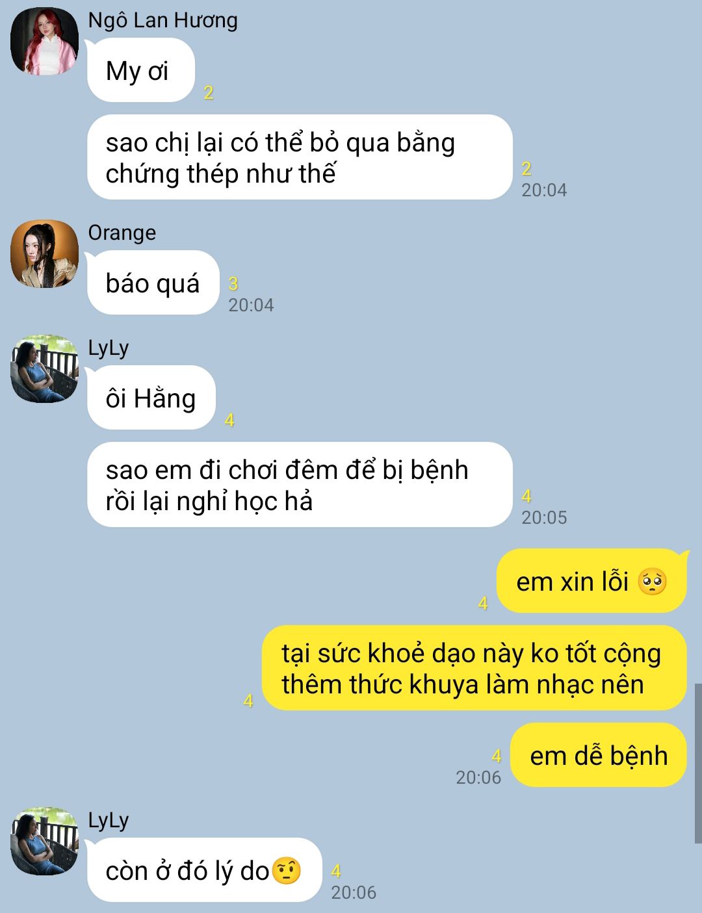Select the 'còn ở đó lý do' message
The image size is (702, 913).
205,870
